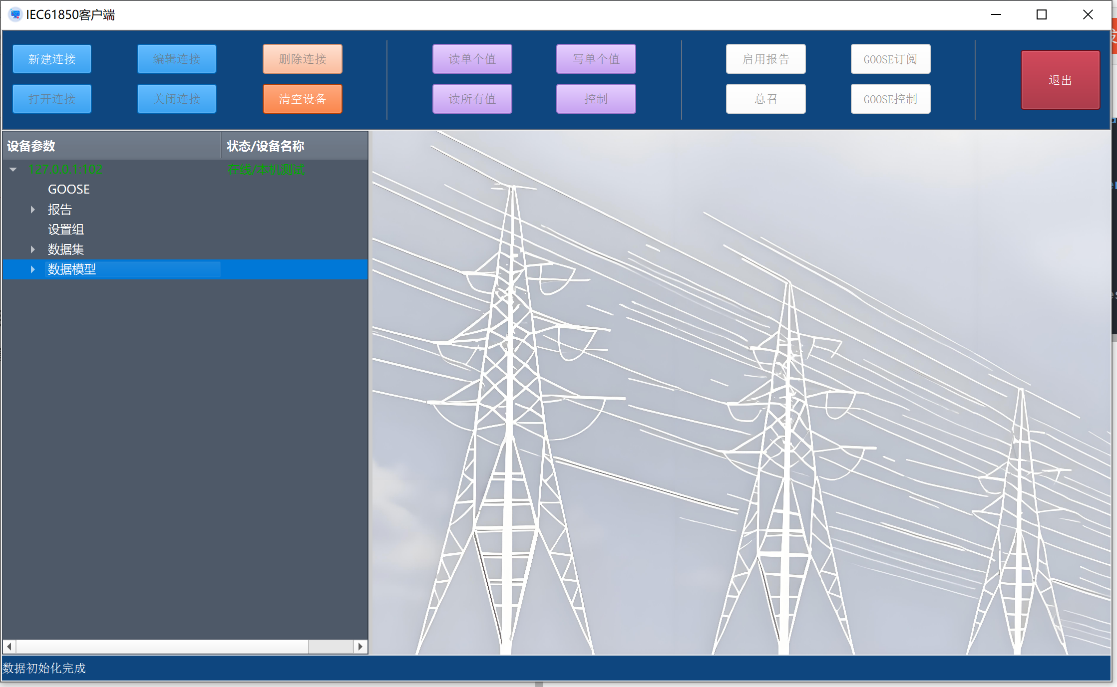Screen dimensions: 1117x687
Task: Click the 读所有值 button
Action: tap(472, 99)
